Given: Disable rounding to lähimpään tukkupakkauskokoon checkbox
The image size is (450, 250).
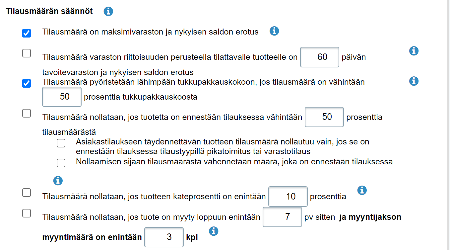Looking at the screenshot, I should [27, 83].
